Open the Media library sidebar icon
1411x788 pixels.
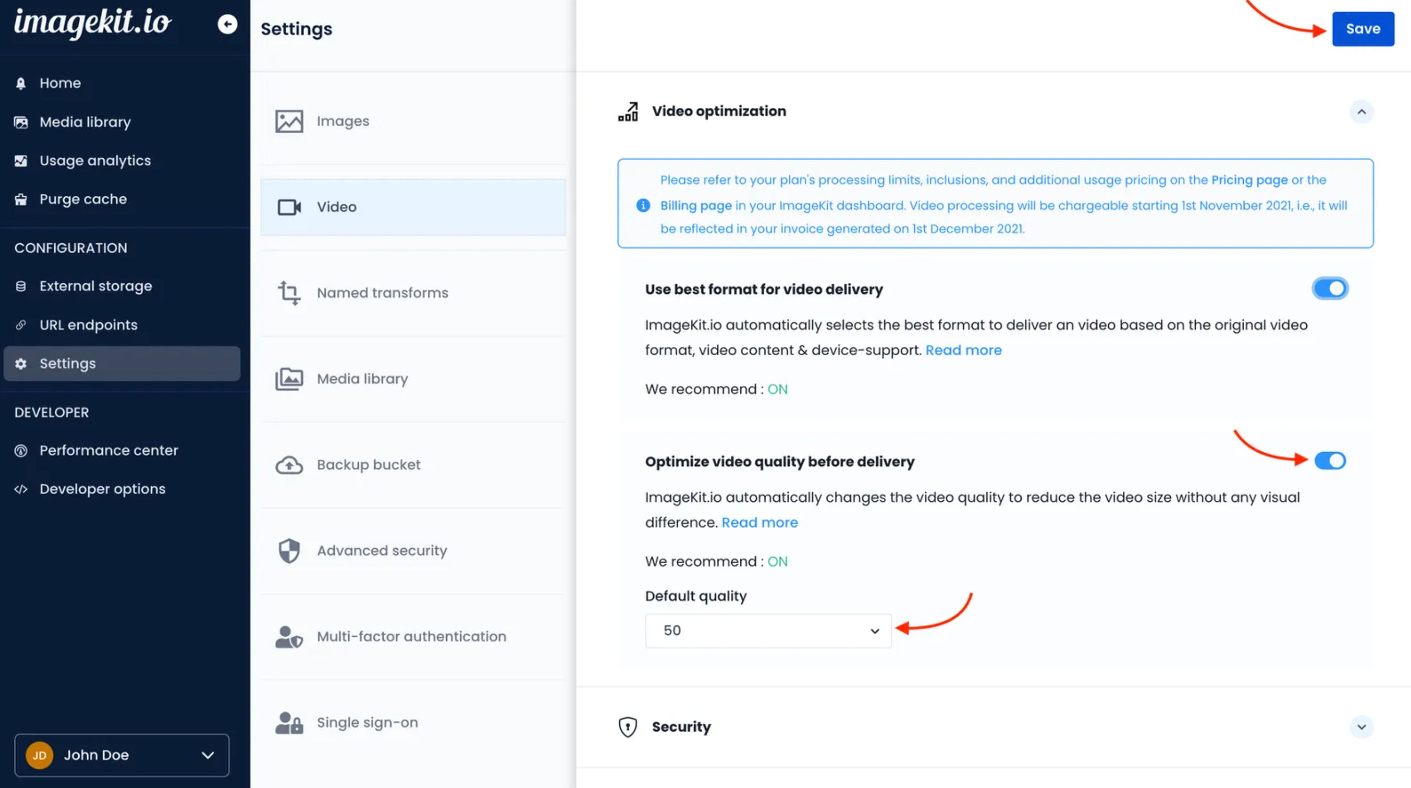(x=21, y=122)
